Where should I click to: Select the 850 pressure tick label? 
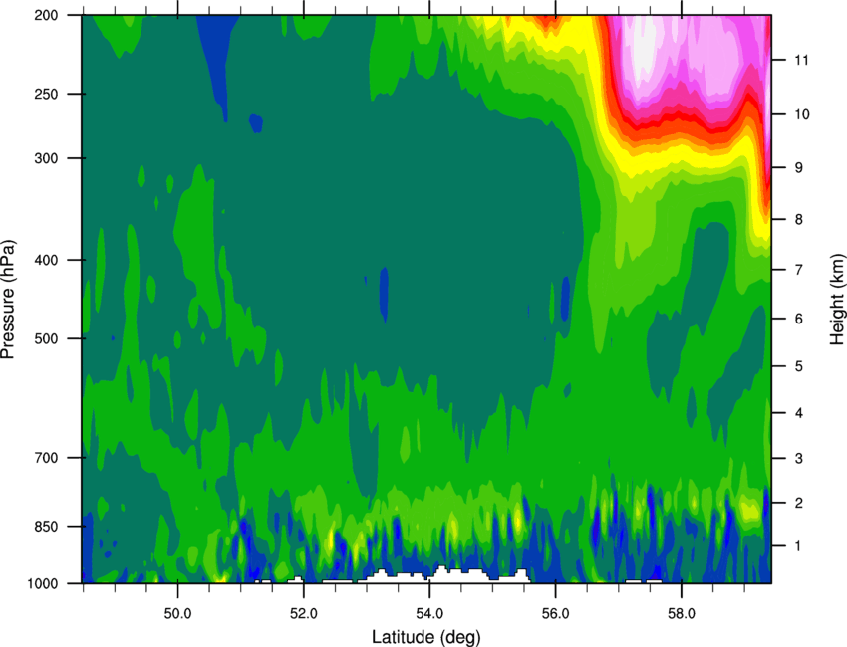point(47,527)
